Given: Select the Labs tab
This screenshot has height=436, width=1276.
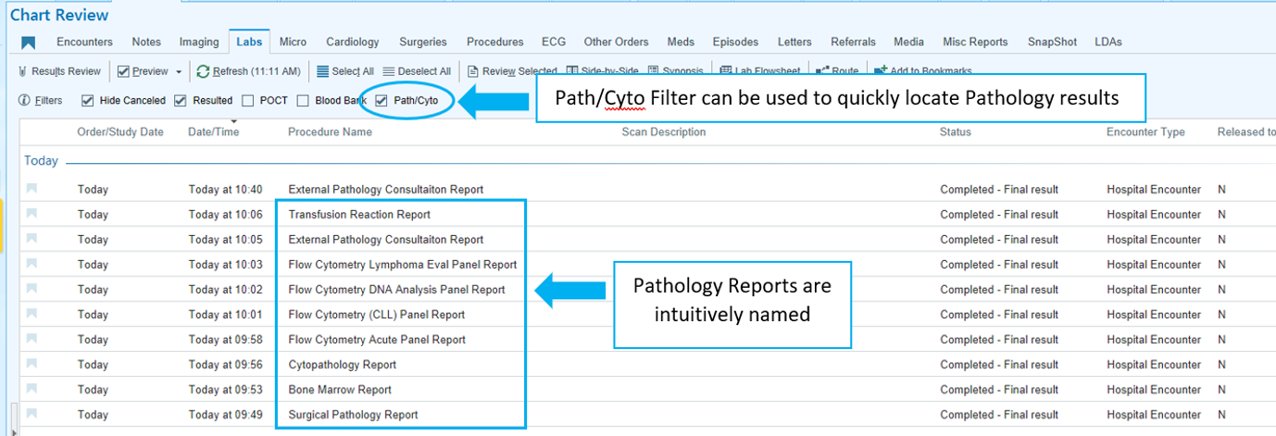Looking at the screenshot, I should pos(249,42).
